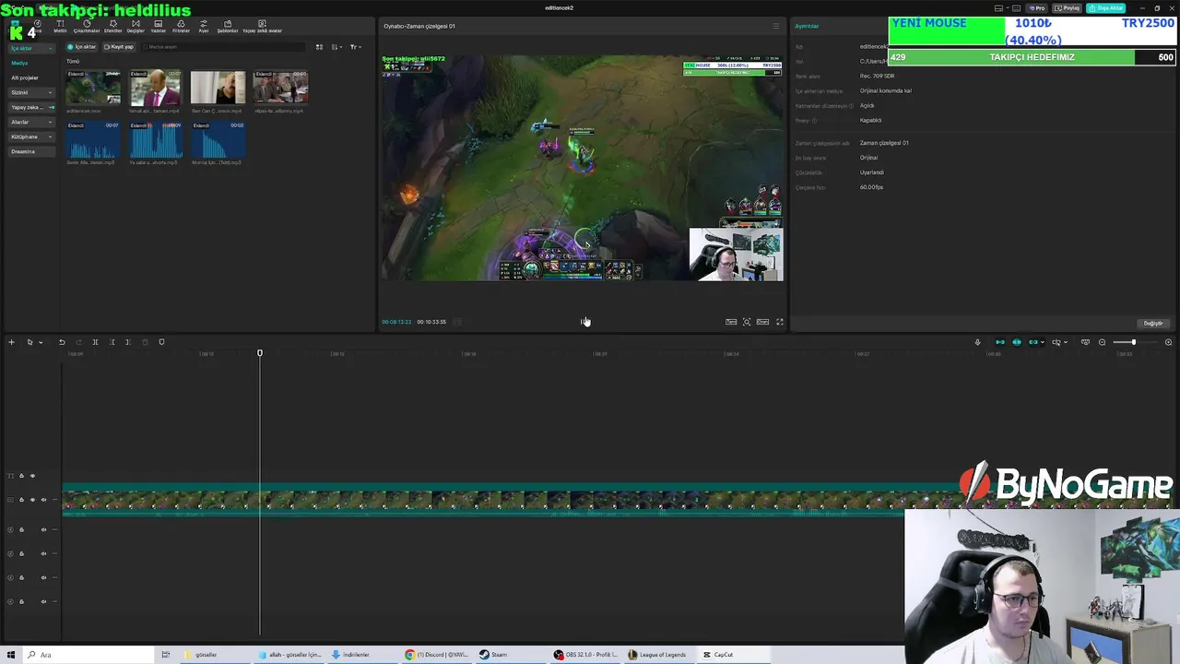Image resolution: width=1180 pixels, height=664 pixels.
Task: Toggle the first magnet main-track snapping icon
Action: (1000, 342)
